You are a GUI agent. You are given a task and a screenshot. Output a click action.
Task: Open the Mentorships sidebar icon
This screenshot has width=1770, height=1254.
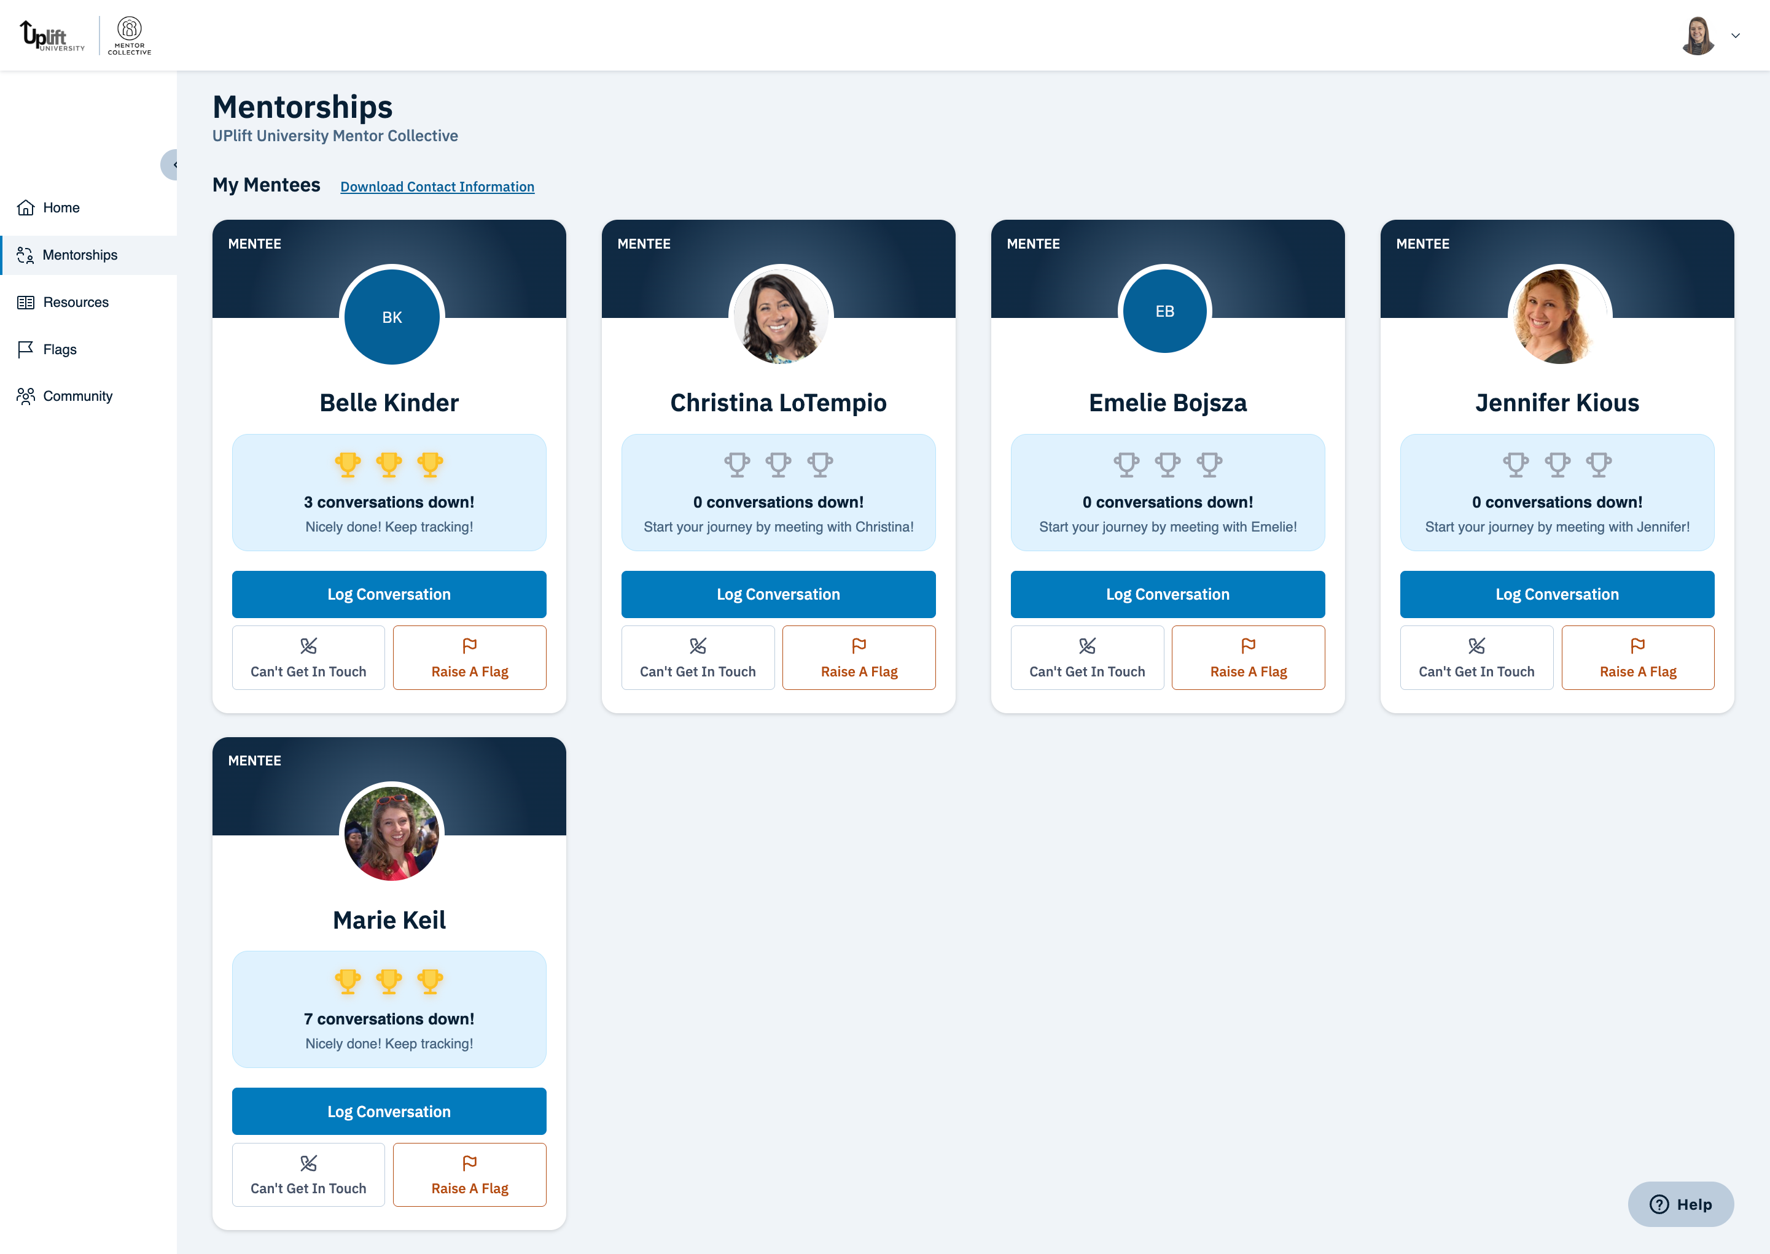click(26, 255)
